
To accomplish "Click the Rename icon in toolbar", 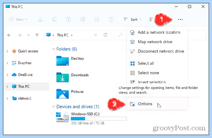I will click(83, 19).
